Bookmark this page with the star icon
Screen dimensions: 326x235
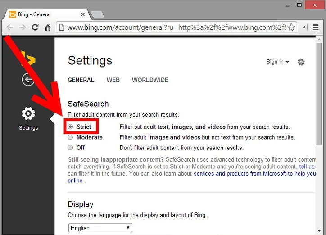[291, 27]
